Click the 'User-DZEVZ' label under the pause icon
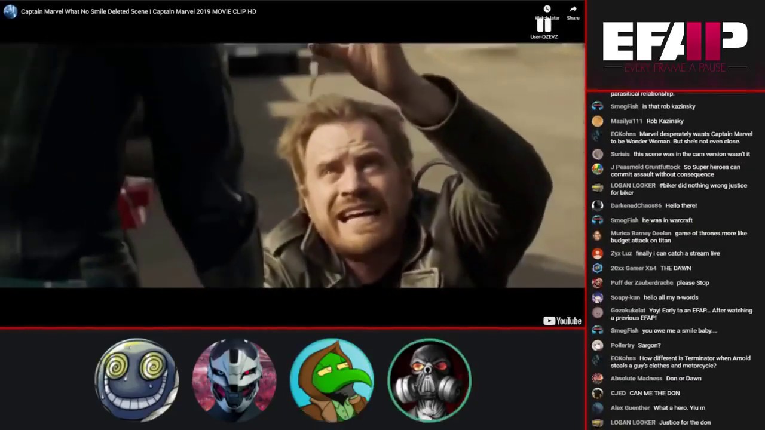The height and width of the screenshot is (430, 765). [544, 37]
